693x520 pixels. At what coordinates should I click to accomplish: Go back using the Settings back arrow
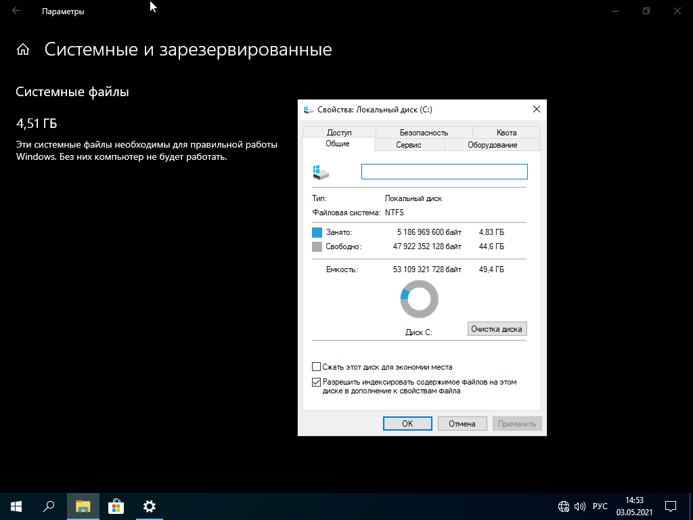(x=16, y=11)
